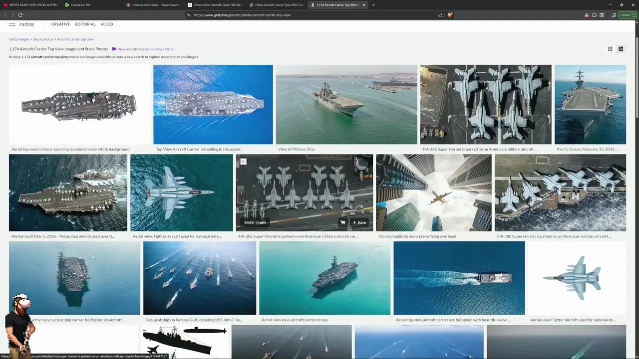Open View of Military Ship thumbnail
639x359 pixels.
click(346, 104)
